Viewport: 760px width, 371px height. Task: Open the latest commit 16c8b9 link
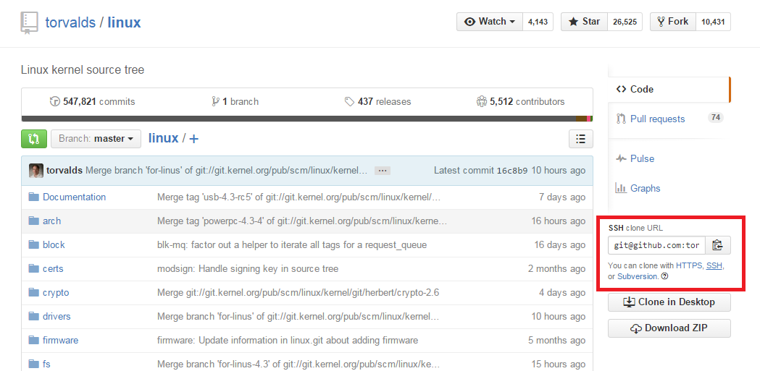pos(512,170)
